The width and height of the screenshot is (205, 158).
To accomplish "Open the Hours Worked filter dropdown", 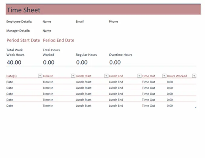I will click(x=194, y=76).
